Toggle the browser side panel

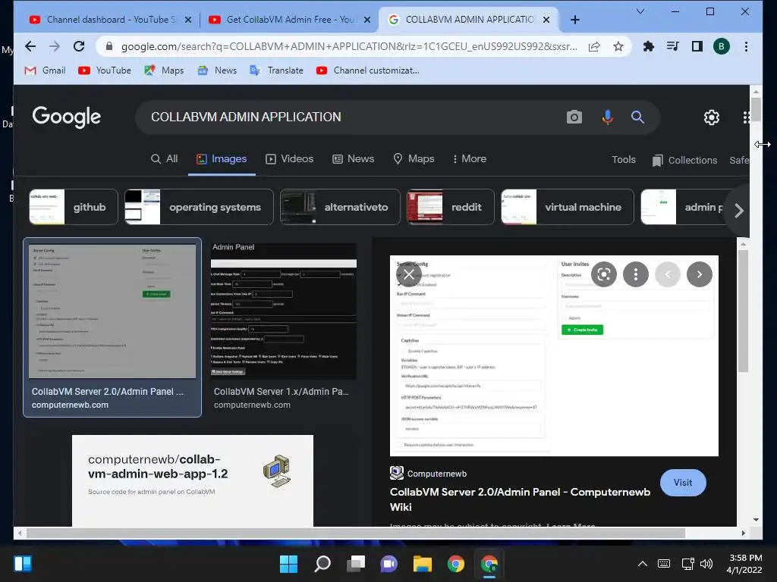697,46
